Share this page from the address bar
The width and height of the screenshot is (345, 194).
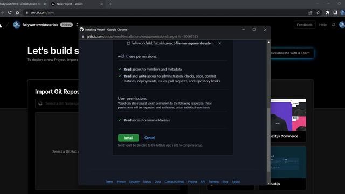click(310, 12)
